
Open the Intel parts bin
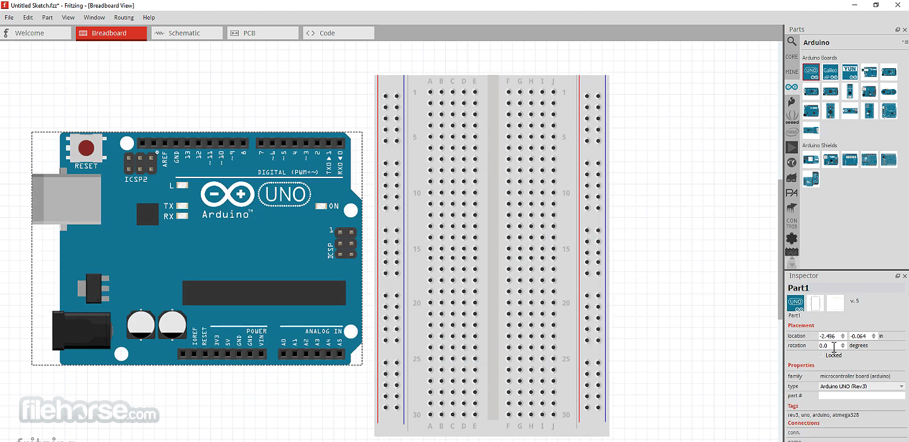pos(792,132)
